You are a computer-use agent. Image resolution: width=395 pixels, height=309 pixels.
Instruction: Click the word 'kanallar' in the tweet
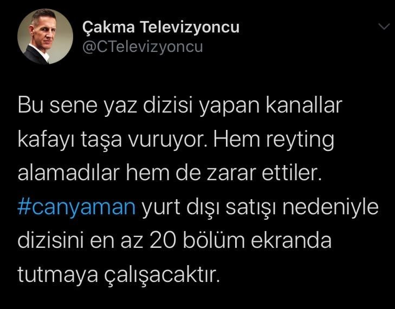pyautogui.click(x=304, y=105)
